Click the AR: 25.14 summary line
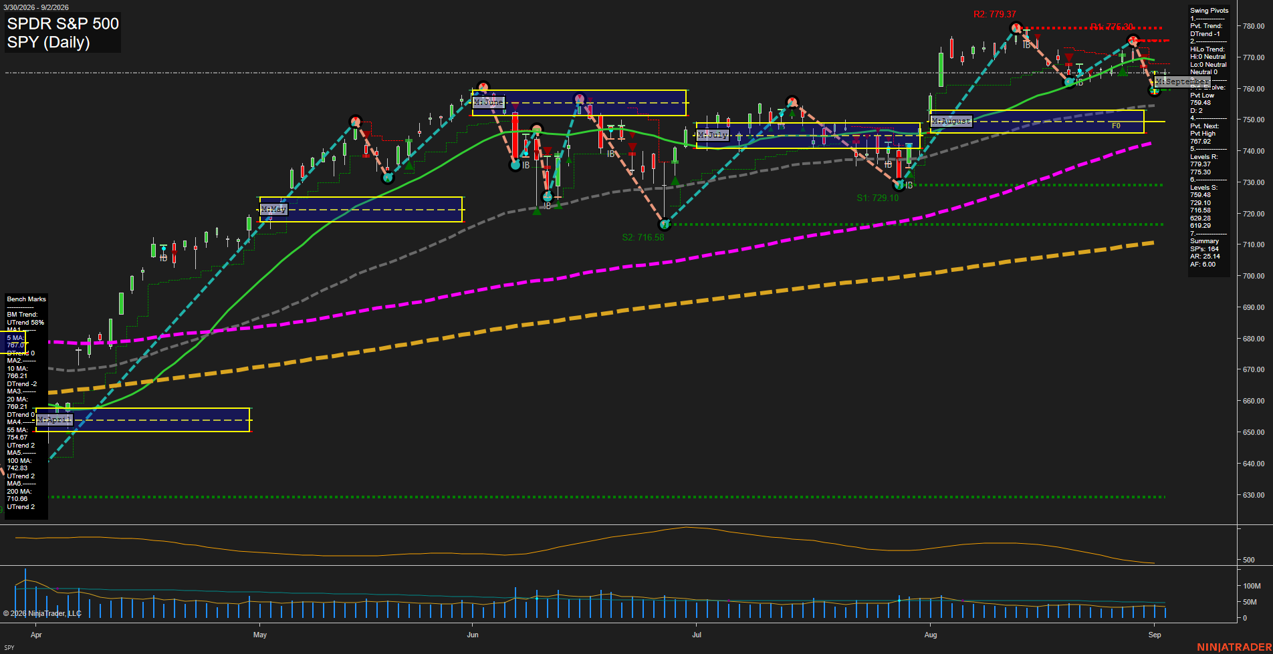This screenshot has width=1273, height=654. click(1205, 257)
